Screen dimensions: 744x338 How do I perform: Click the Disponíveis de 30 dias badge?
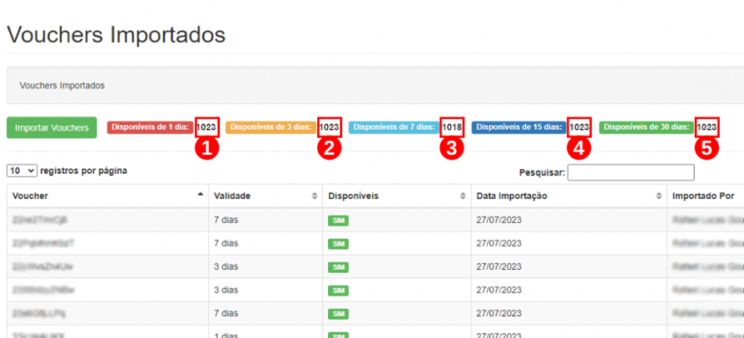[646, 127]
